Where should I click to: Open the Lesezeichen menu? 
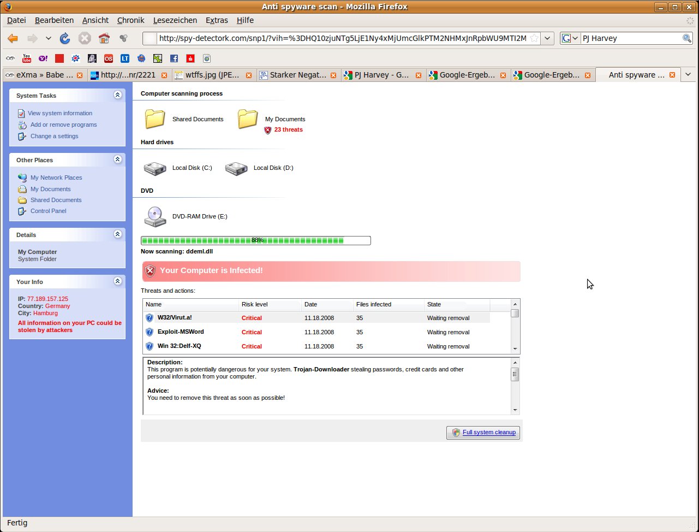pos(175,20)
